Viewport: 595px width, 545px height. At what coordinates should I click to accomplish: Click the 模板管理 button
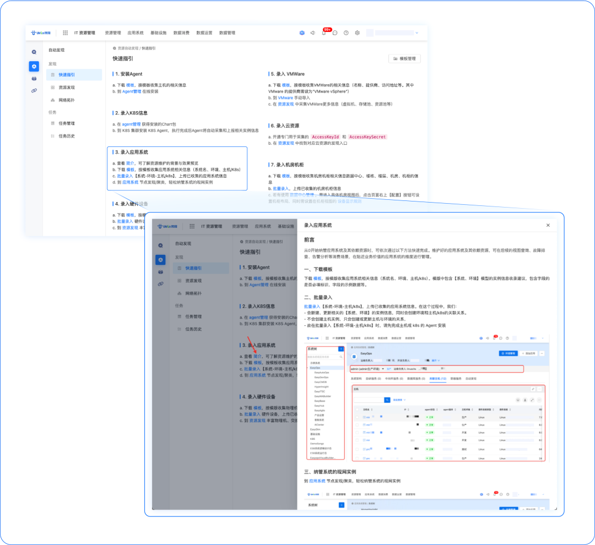tap(404, 59)
